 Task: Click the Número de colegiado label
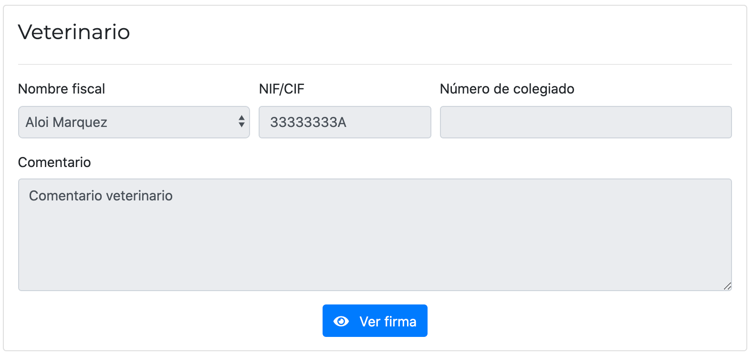[507, 89]
